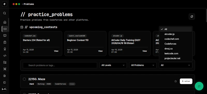Click the Rating: 3500 badge

[x=44, y=84]
